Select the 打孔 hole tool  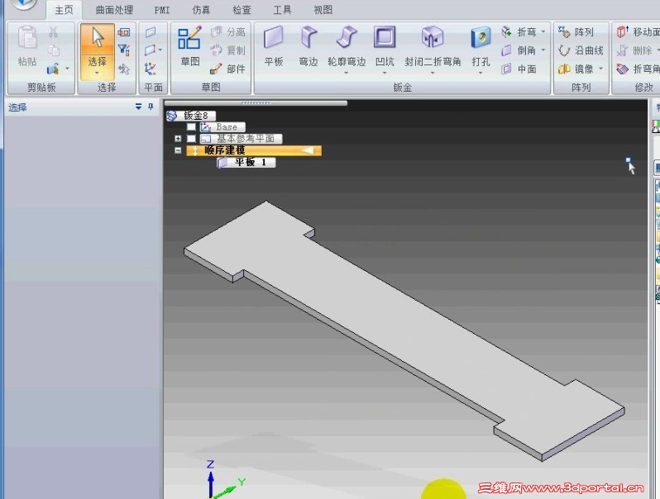pos(481,45)
